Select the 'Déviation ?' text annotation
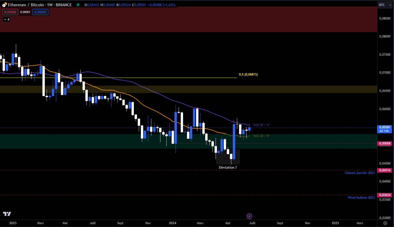 (x=228, y=167)
